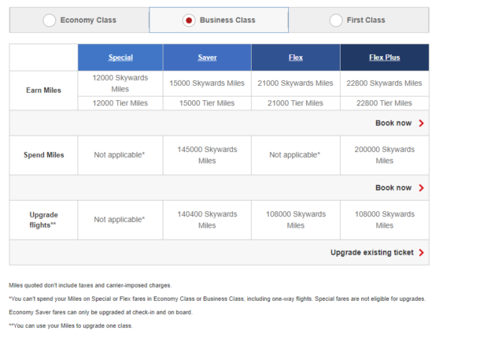The image size is (480, 338).
Task: Click 108000 Skywards Miles under Flex
Action: (295, 220)
